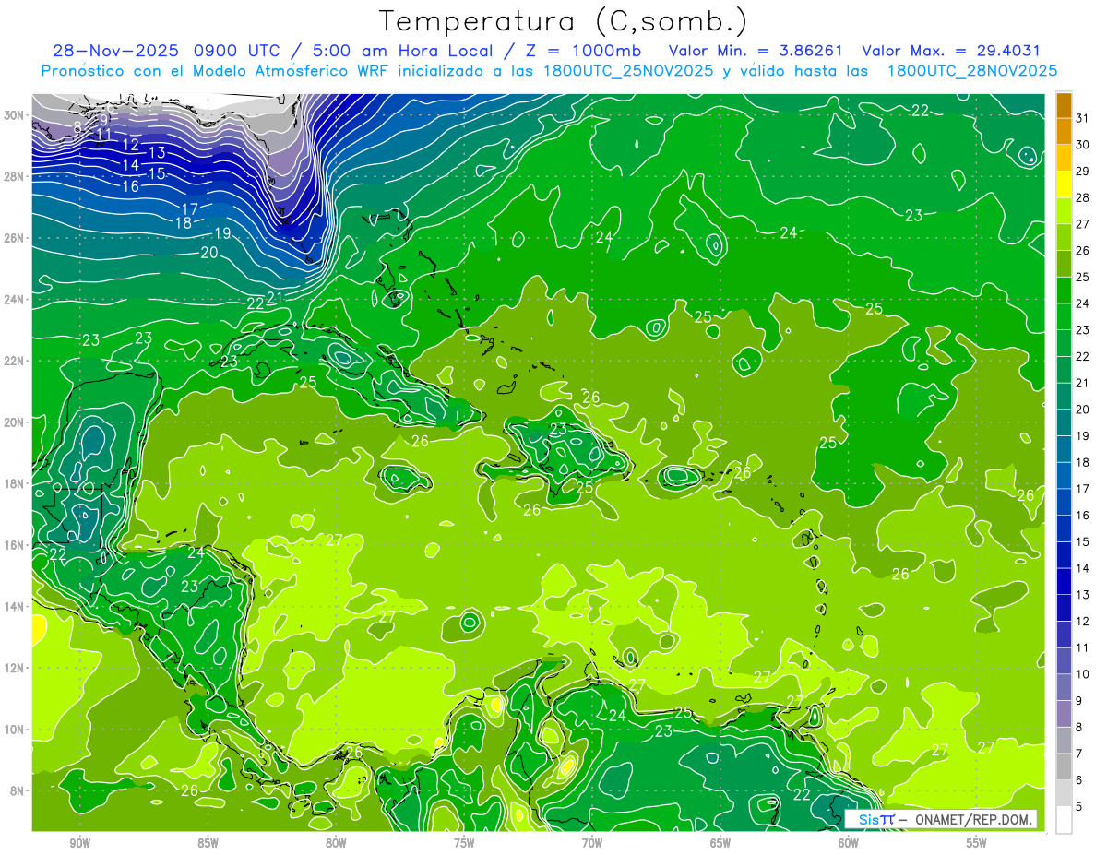This screenshot has height=855, width=1107.
Task: Click the "60W" longitude axis label
Action: tap(849, 842)
